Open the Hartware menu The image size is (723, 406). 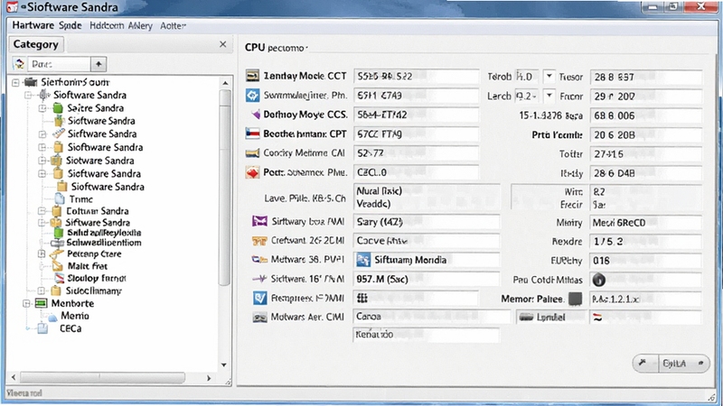33,25
